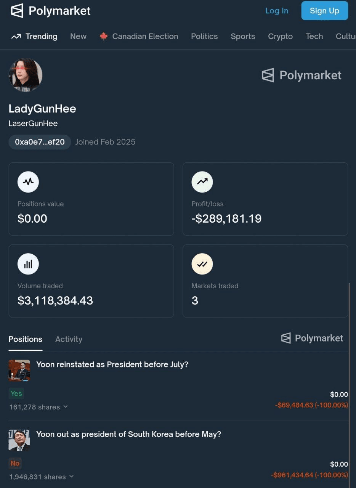Click the maple leaf Canadian Election icon
Viewport: 356px width, 488px height.
pyautogui.click(x=103, y=37)
